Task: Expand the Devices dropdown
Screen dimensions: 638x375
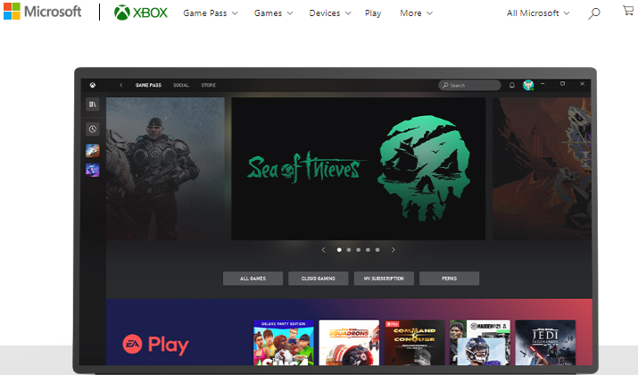Action: (x=330, y=13)
